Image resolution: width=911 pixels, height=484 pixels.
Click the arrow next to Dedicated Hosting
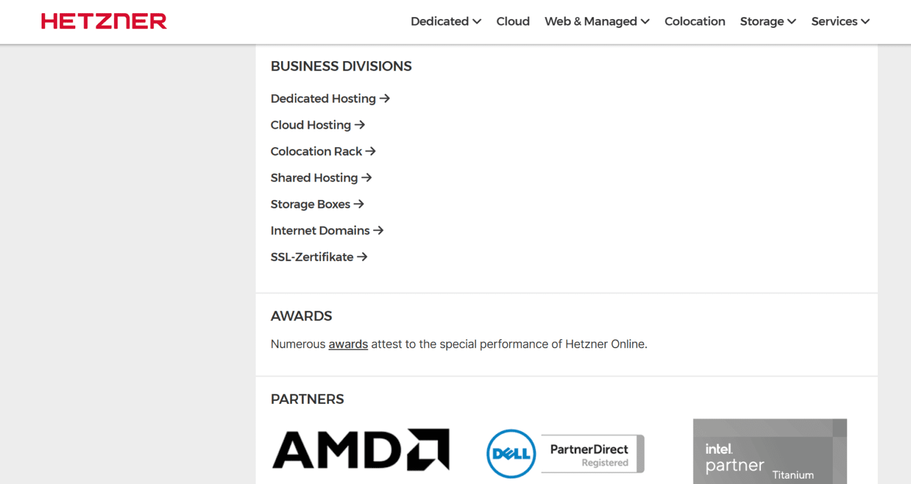[x=384, y=98]
